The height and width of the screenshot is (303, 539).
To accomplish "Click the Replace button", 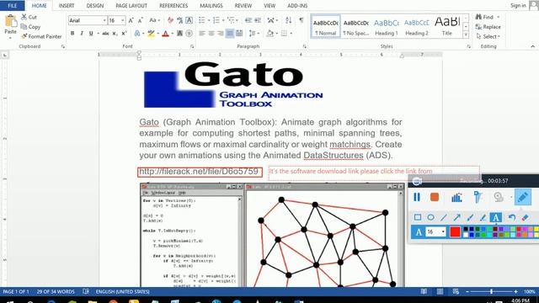I will coord(488,26).
